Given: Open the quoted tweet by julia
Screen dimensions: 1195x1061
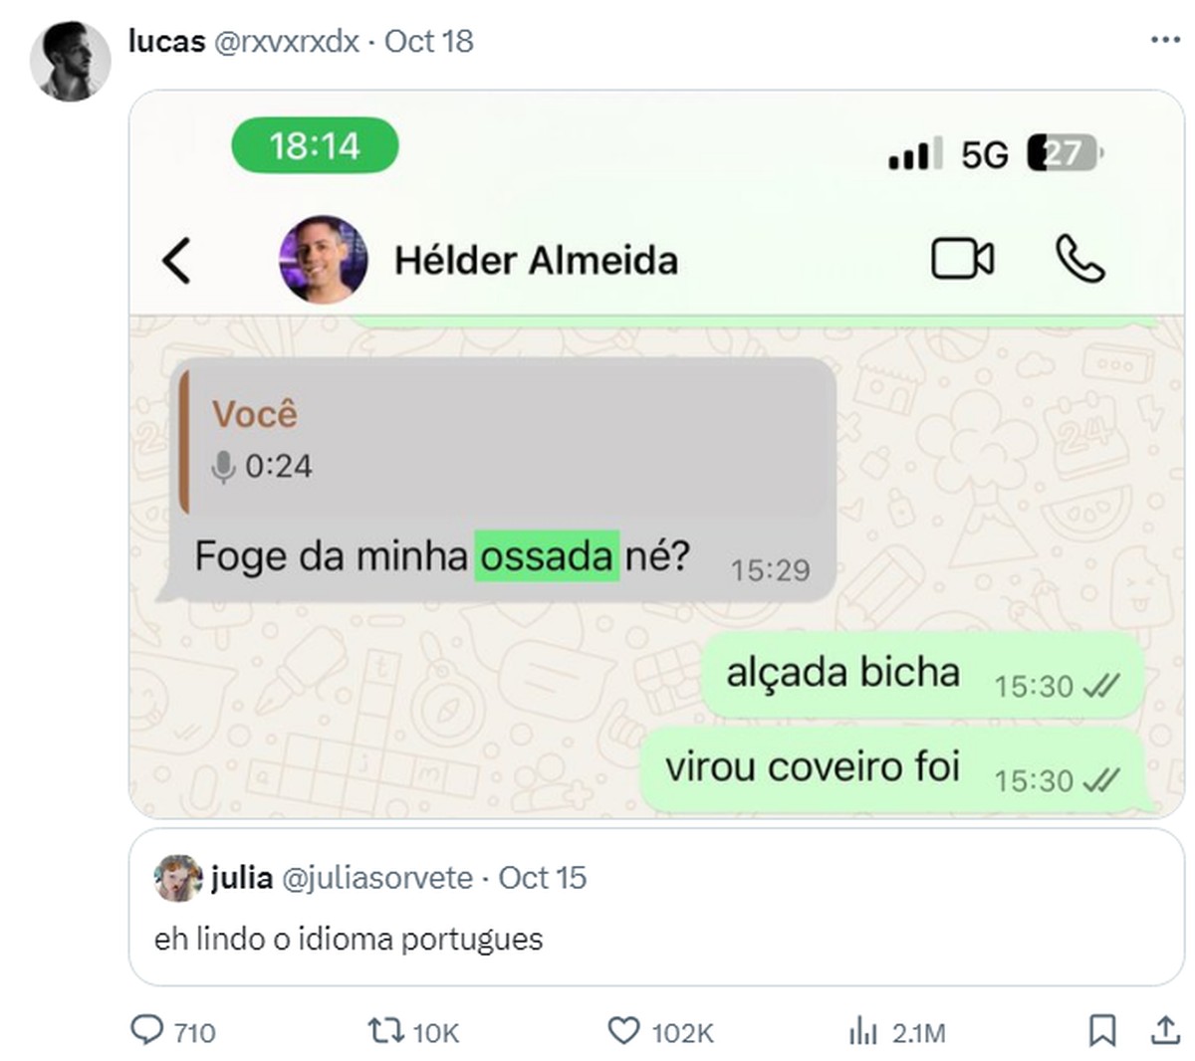Looking at the screenshot, I should point(656,907).
